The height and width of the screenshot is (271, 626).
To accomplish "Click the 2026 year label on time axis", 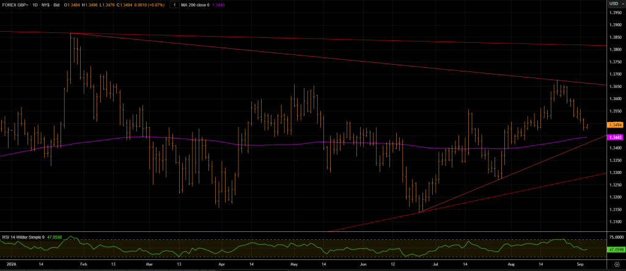I will coord(8,264).
